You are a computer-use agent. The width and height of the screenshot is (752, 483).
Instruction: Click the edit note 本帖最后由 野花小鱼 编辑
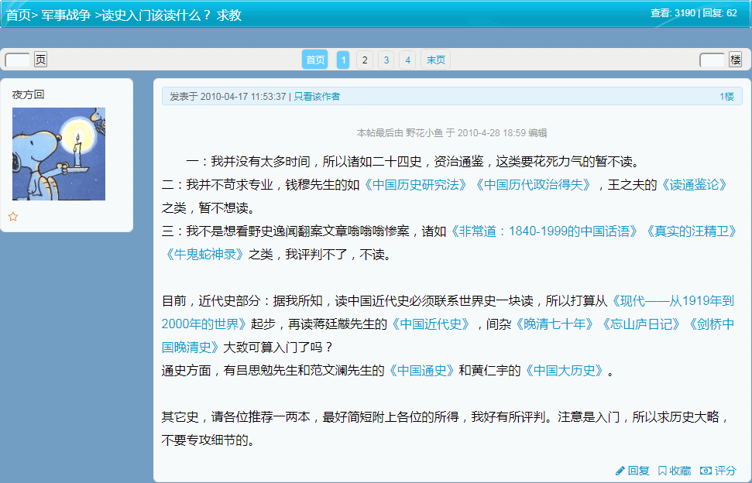point(452,132)
